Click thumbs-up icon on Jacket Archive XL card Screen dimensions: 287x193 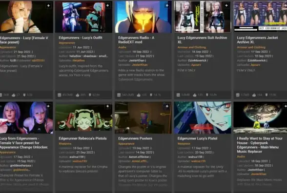pyautogui.click(x=254, y=95)
